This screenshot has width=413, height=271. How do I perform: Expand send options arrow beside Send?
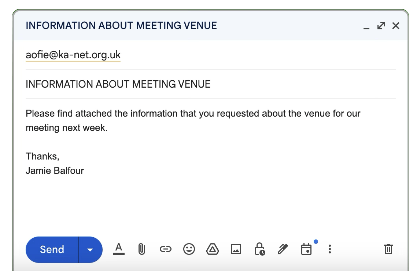tap(90, 250)
